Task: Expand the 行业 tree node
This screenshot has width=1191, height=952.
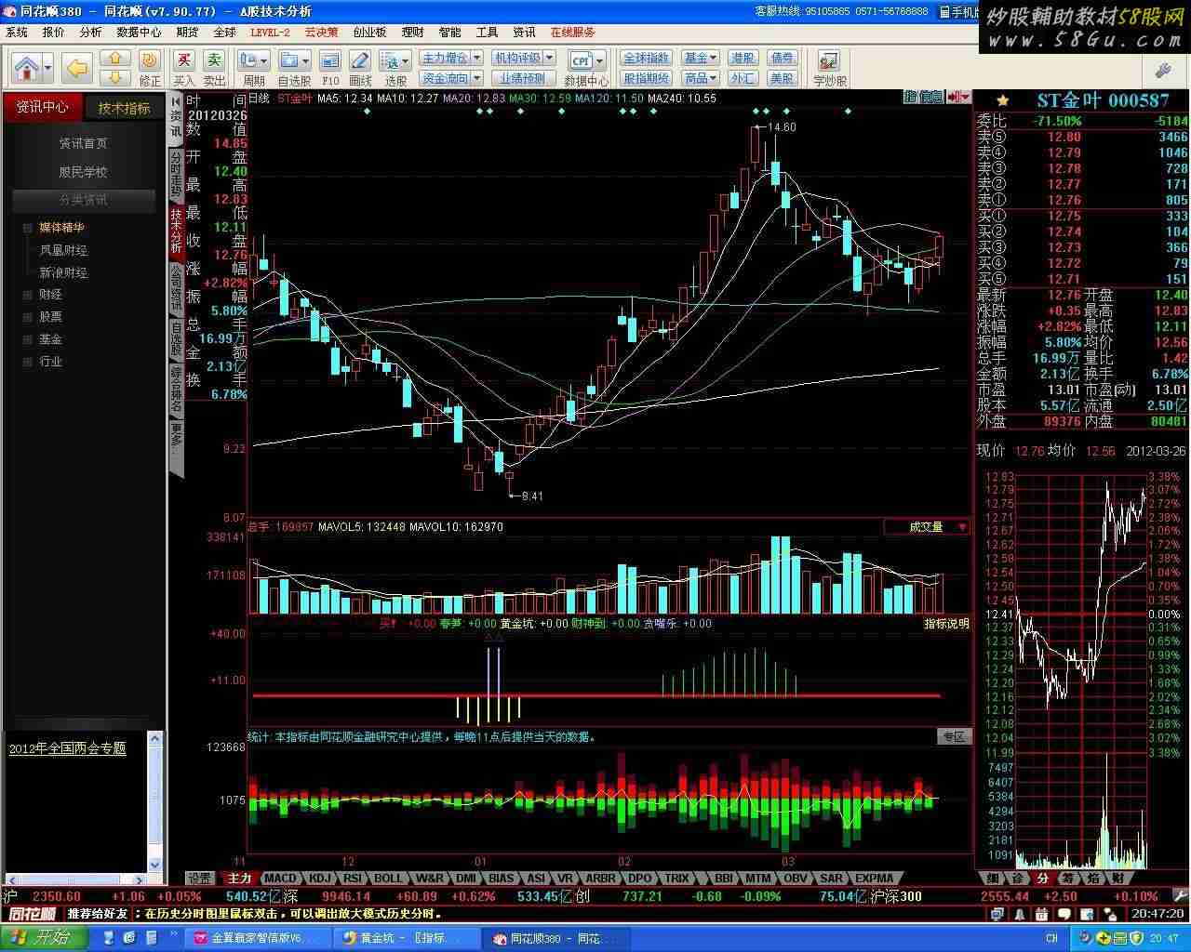Action: [x=28, y=362]
